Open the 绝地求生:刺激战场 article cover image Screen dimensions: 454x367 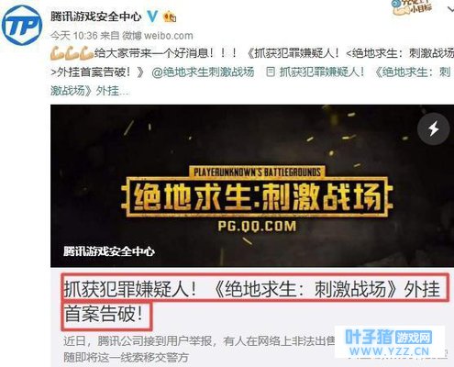tap(252, 186)
